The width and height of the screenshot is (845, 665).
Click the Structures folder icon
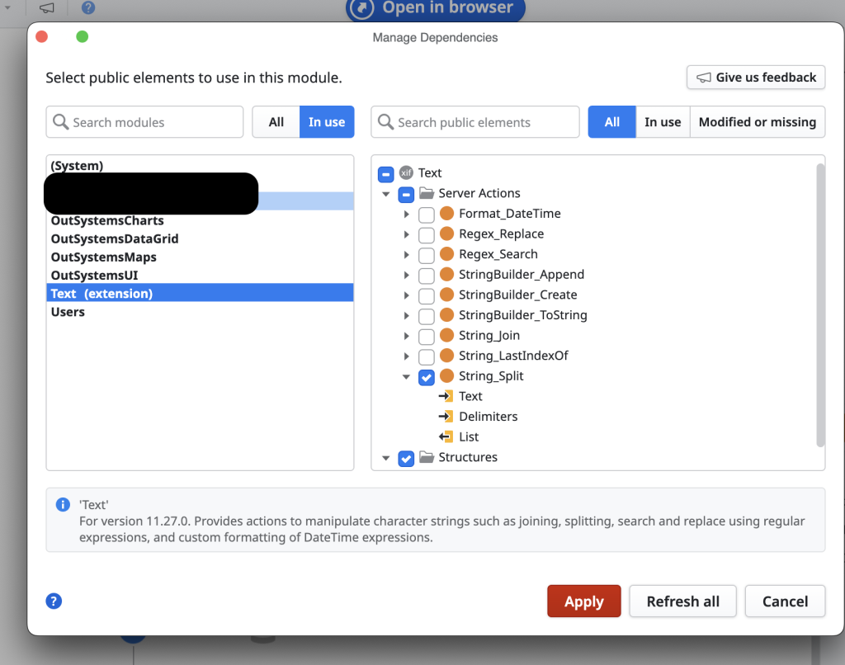(x=427, y=457)
